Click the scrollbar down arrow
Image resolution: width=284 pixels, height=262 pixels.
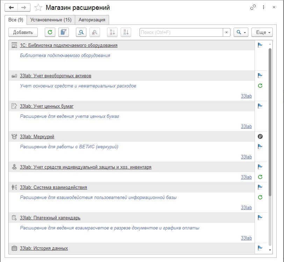click(x=270, y=250)
